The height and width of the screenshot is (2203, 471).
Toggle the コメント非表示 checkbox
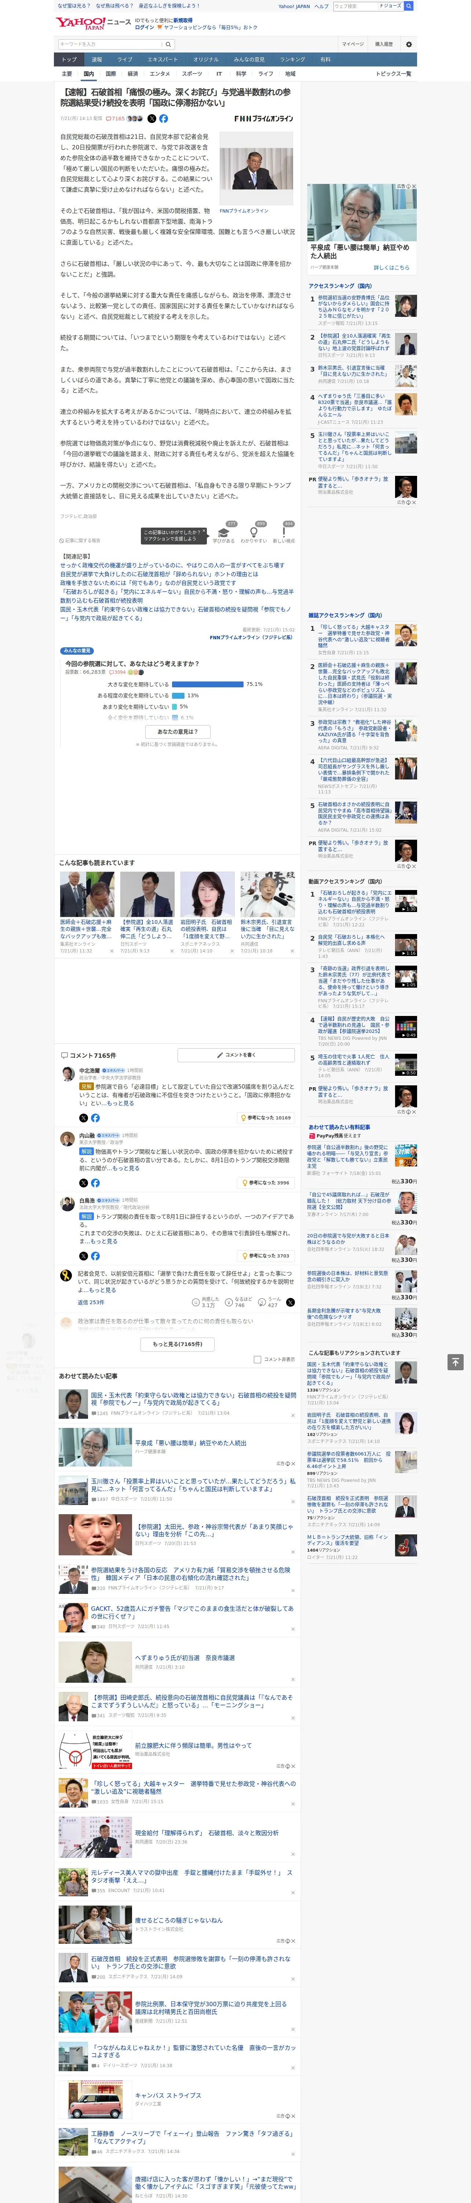point(257,1359)
